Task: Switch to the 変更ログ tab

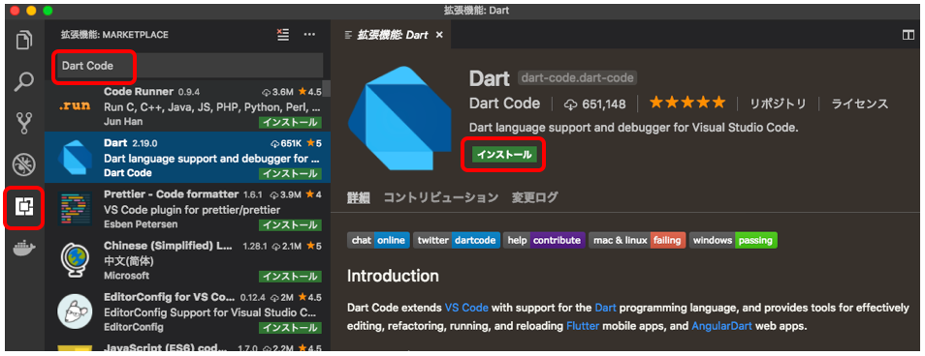Action: coord(534,197)
